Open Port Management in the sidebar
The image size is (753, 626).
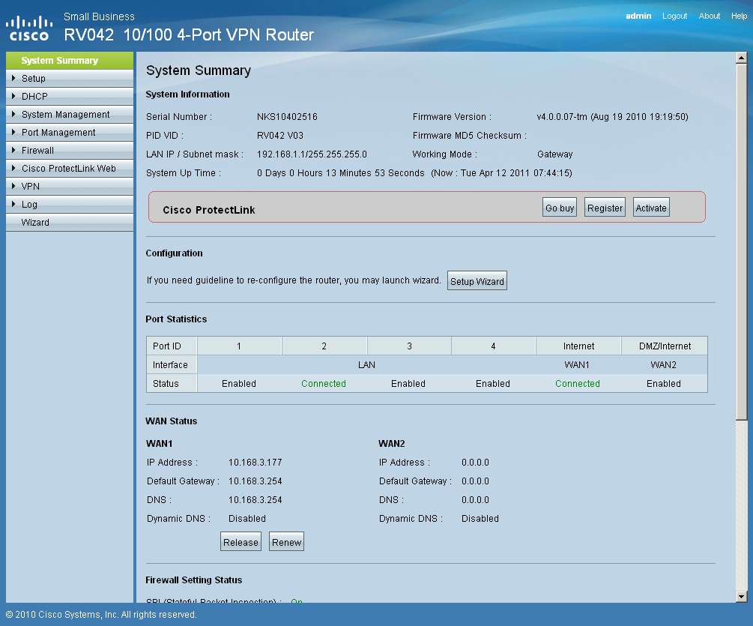pyautogui.click(x=70, y=132)
